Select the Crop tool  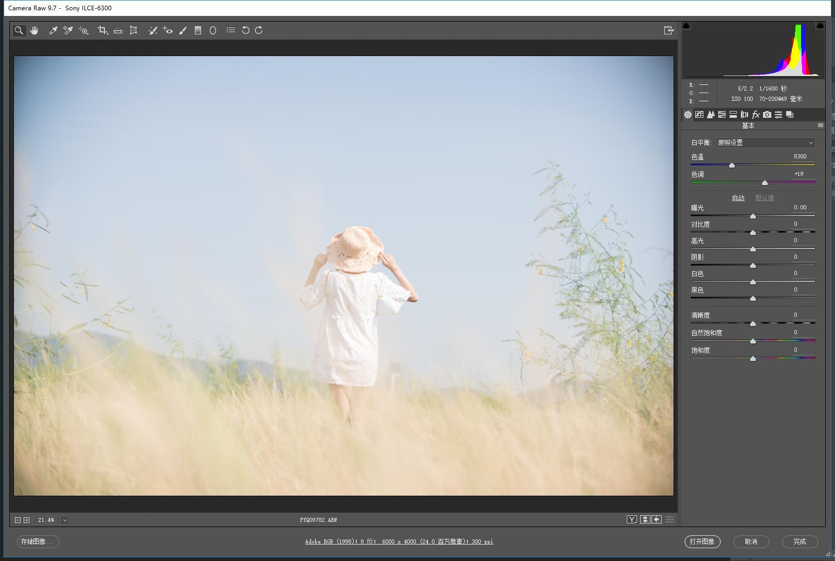pos(103,30)
